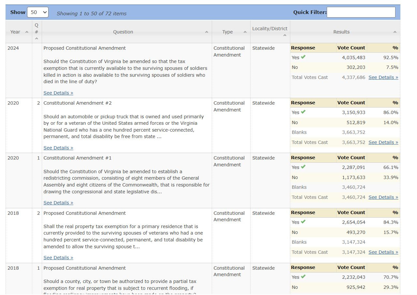Sort by the Question column header
This screenshot has width=417, height=295.
127,32
